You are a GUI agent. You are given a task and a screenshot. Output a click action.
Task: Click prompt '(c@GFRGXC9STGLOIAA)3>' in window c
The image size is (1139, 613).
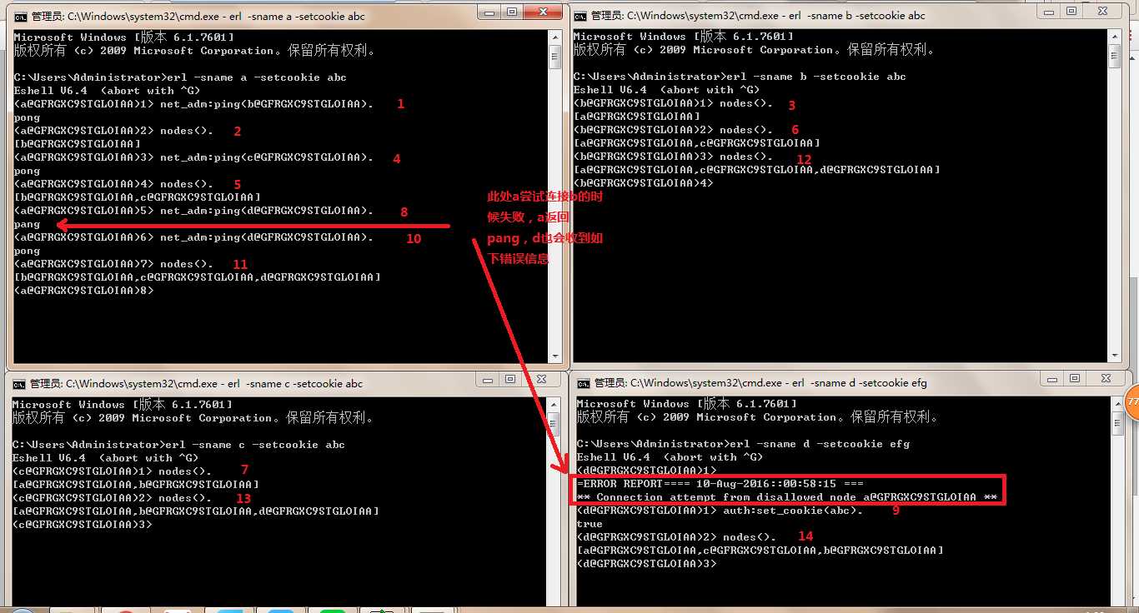coord(82,525)
